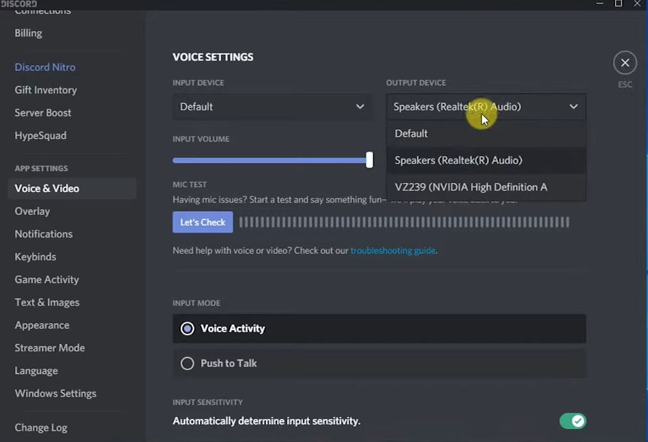Choose Default output device option
Image resolution: width=648 pixels, height=442 pixels.
(x=486, y=134)
